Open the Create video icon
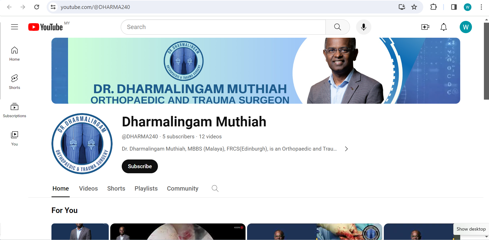 (x=425, y=27)
